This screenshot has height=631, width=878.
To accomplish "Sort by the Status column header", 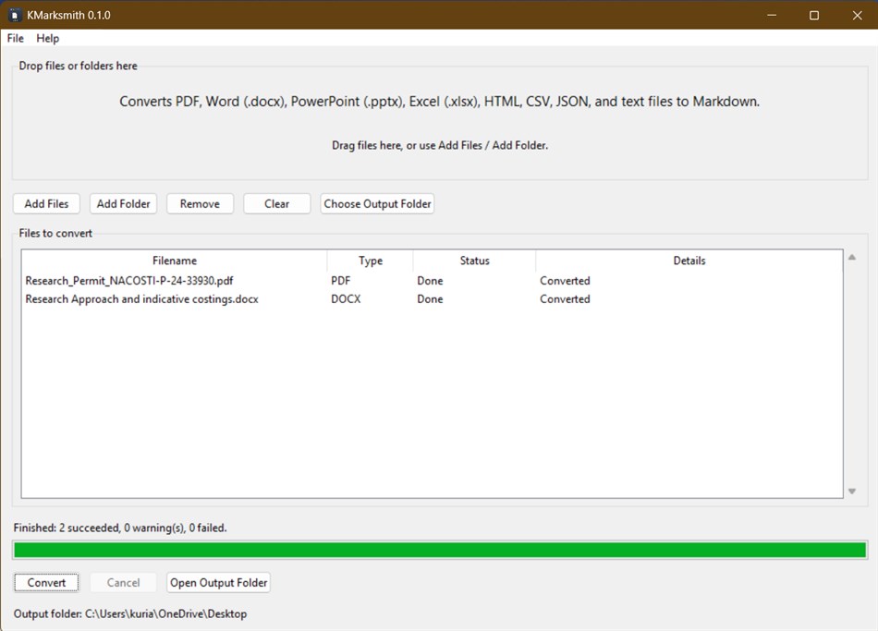I will 474,261.
